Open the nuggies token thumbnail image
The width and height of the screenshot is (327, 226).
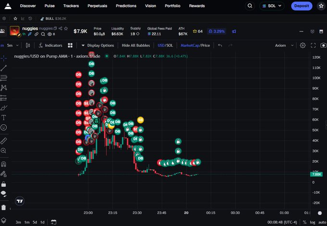tap(14, 31)
